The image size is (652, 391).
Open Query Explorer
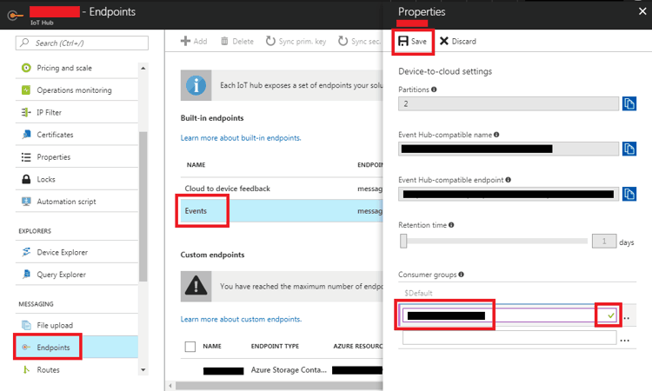[x=61, y=275]
